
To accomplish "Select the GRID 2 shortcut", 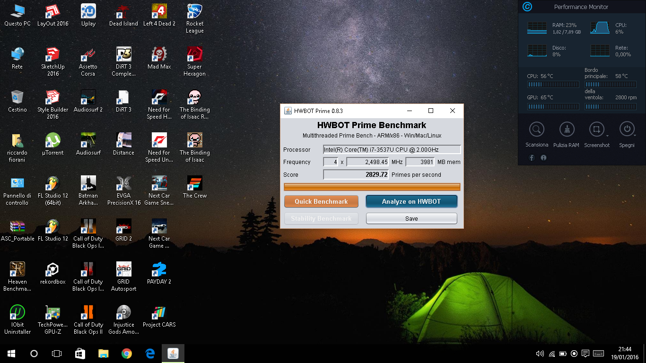I will coord(123,230).
